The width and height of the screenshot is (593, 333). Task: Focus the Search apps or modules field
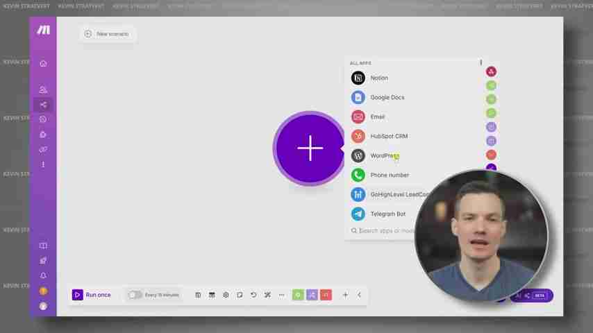[382, 230]
